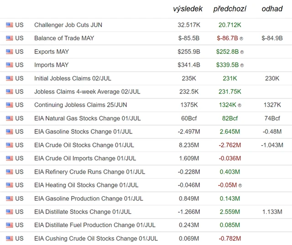The width and height of the screenshot is (292, 245).
Task: Click revision icon beside Exports MAY previous value
Action: click(242, 52)
